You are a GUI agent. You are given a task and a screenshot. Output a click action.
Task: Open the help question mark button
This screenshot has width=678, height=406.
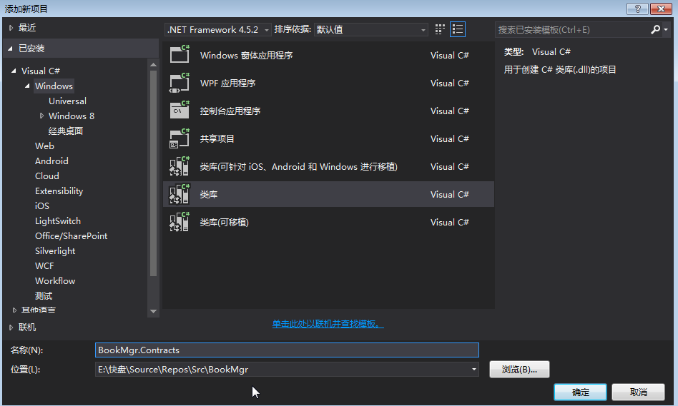click(637, 9)
